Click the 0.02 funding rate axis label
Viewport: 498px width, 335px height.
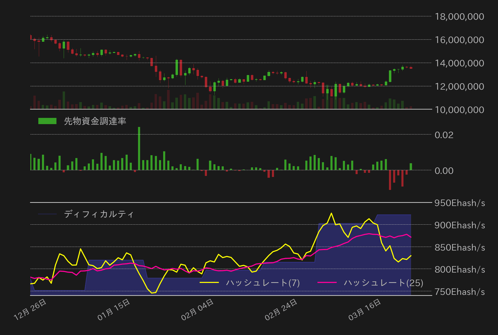click(444, 135)
